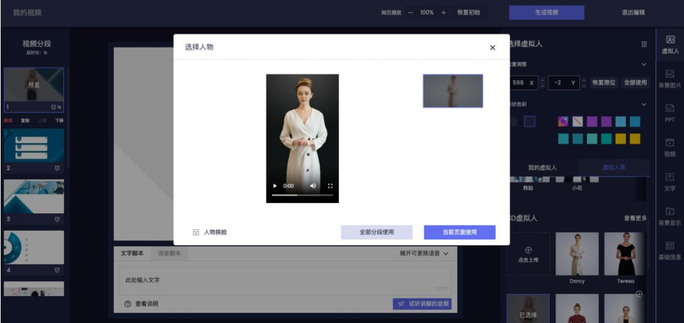
Task: Open the 虚拟人 sidebar panel
Action: pyautogui.click(x=670, y=45)
